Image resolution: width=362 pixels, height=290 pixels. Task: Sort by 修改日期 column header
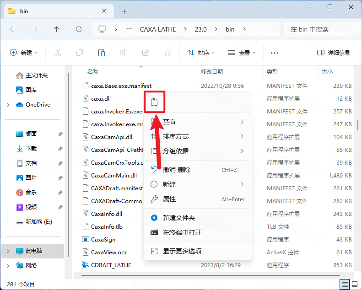pyautogui.click(x=212, y=72)
